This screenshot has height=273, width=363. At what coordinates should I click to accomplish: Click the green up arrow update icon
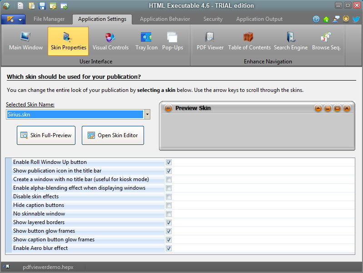pyautogui.click(x=326, y=19)
